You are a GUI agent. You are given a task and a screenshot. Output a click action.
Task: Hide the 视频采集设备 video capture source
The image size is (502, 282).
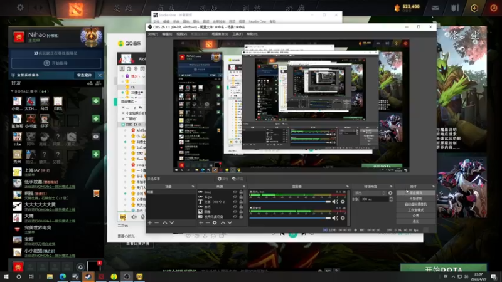tap(235, 216)
